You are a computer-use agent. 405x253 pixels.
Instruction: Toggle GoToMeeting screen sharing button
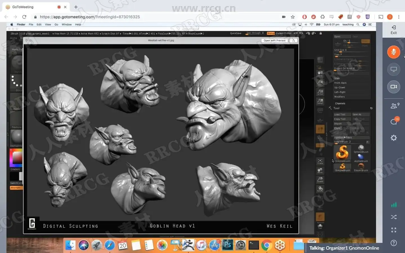[x=393, y=69]
